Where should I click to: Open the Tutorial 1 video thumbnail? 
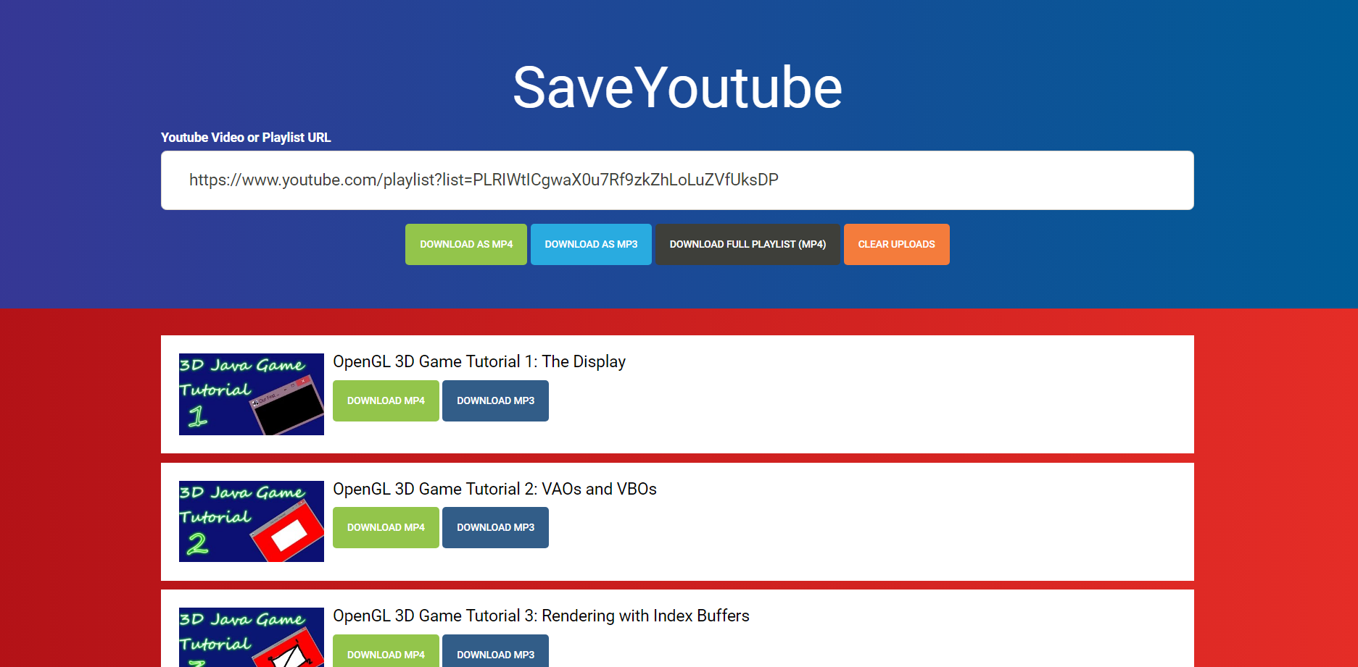(252, 394)
